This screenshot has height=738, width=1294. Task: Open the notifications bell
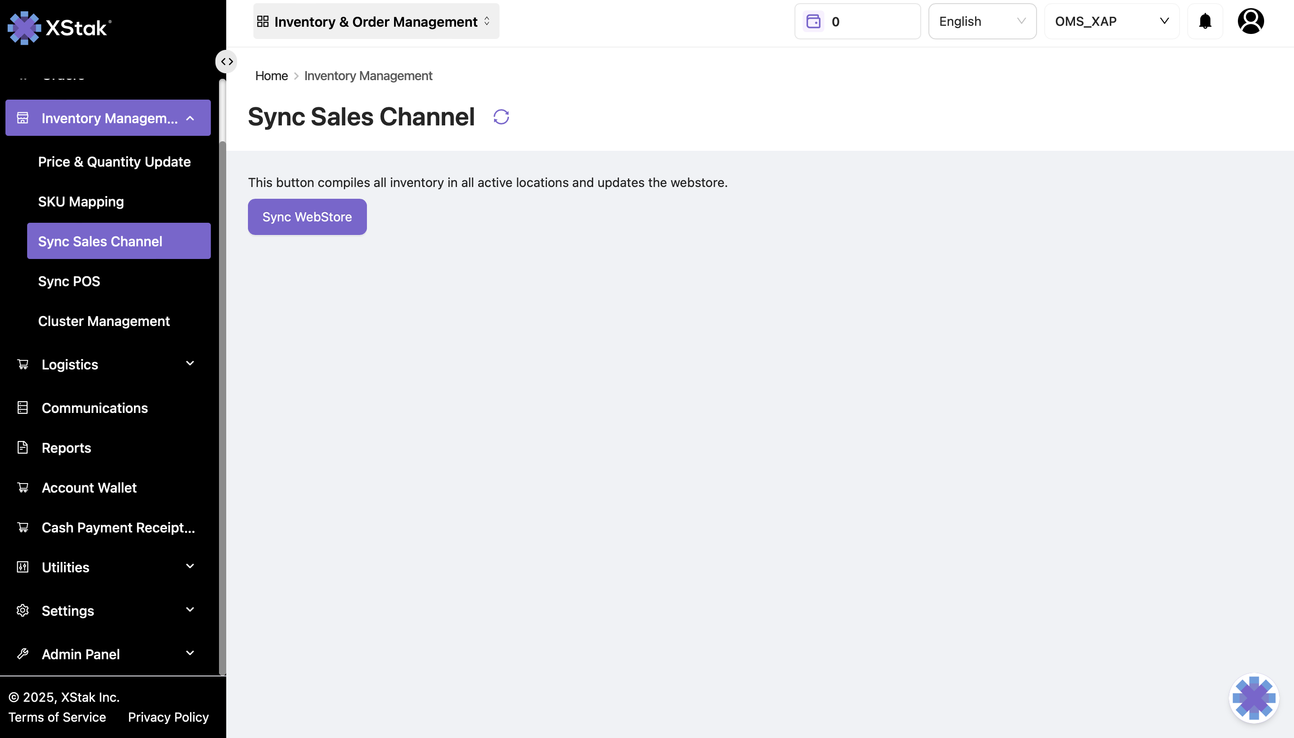coord(1205,21)
